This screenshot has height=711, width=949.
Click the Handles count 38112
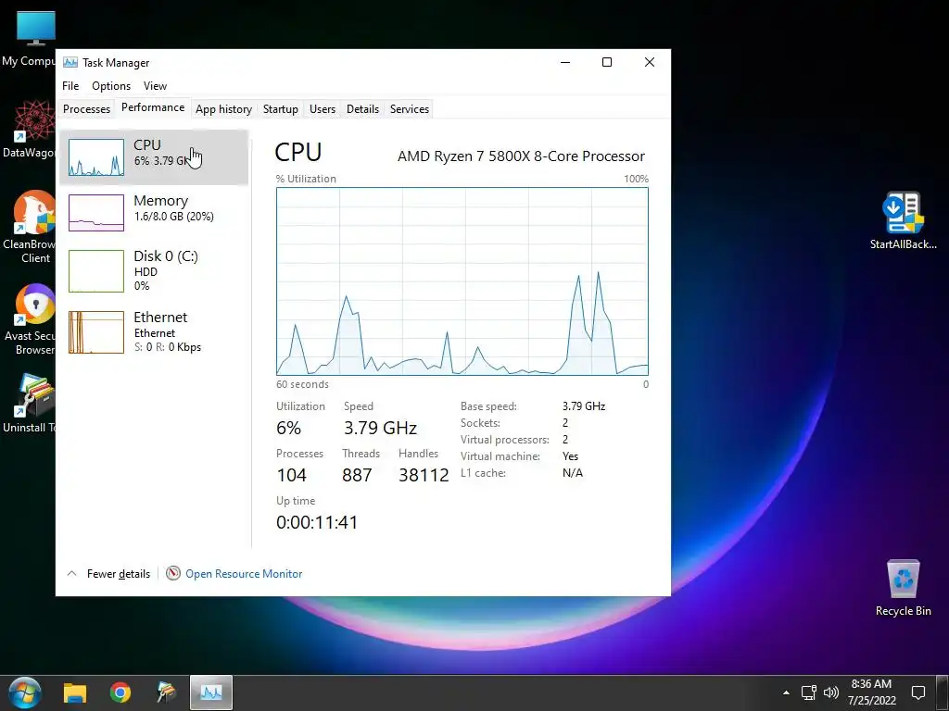[424, 475]
